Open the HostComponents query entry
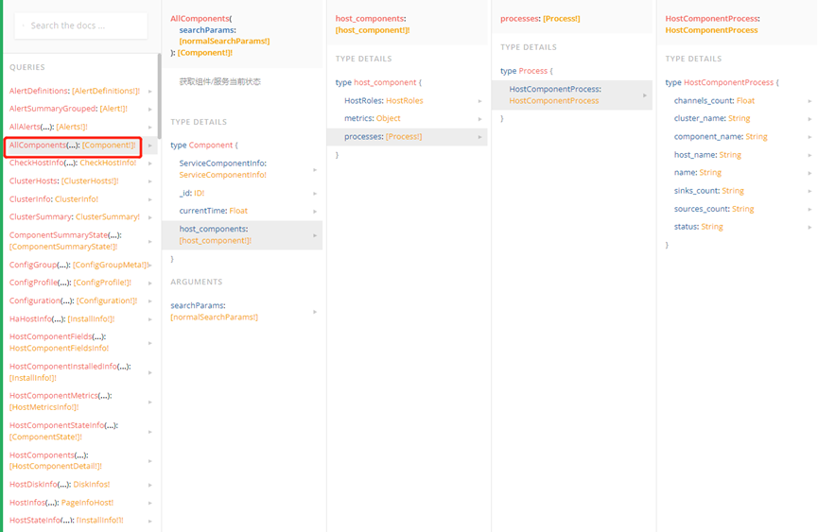818x532 pixels. point(56,460)
